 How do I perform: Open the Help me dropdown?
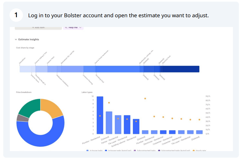pyautogui.click(x=73, y=28)
